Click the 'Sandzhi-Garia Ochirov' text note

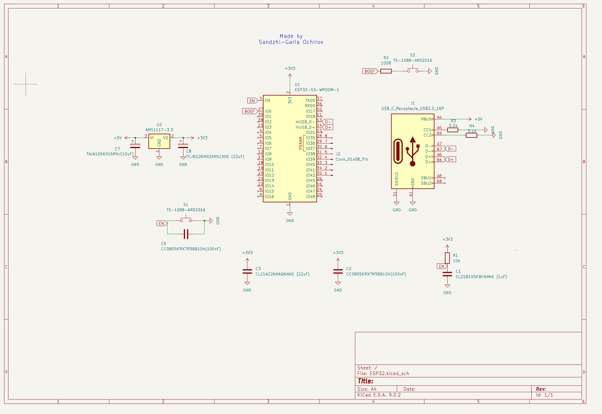[x=291, y=42]
